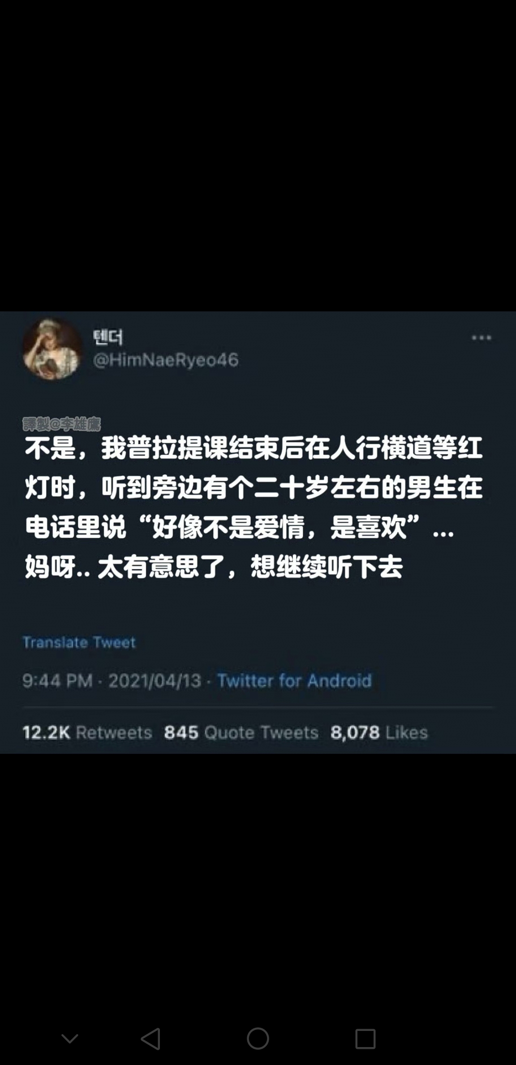Viewport: 516px width, 1065px height.
Task: Tap the down-chevron hide navigation icon
Action: click(70, 1038)
